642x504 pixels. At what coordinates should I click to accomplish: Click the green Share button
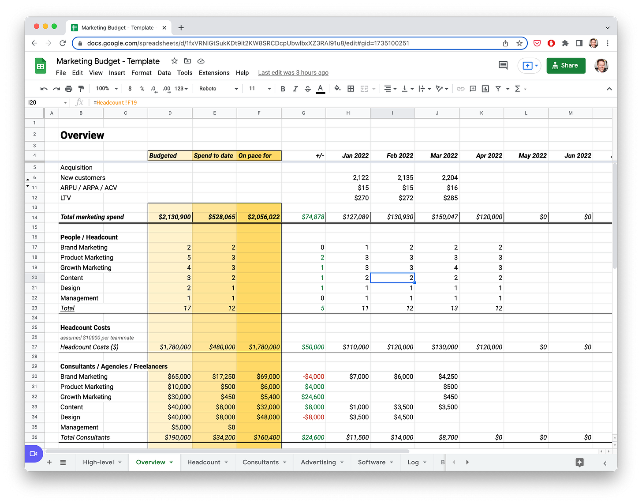tap(565, 65)
